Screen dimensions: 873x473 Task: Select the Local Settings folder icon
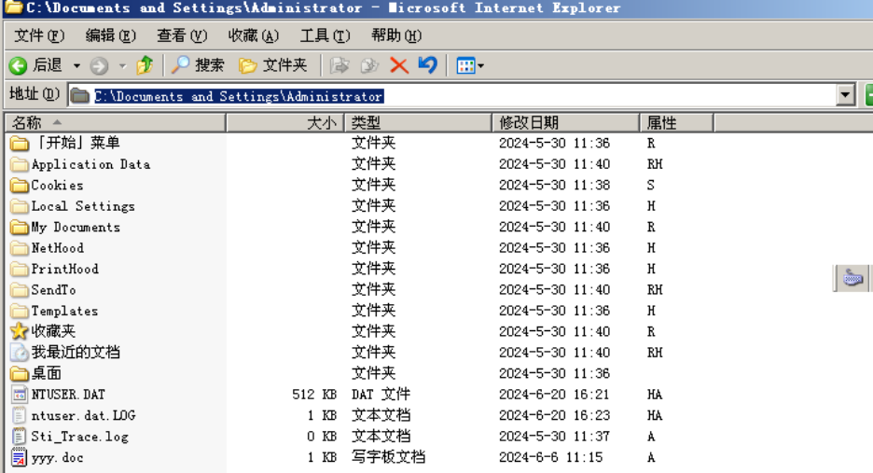click(20, 206)
